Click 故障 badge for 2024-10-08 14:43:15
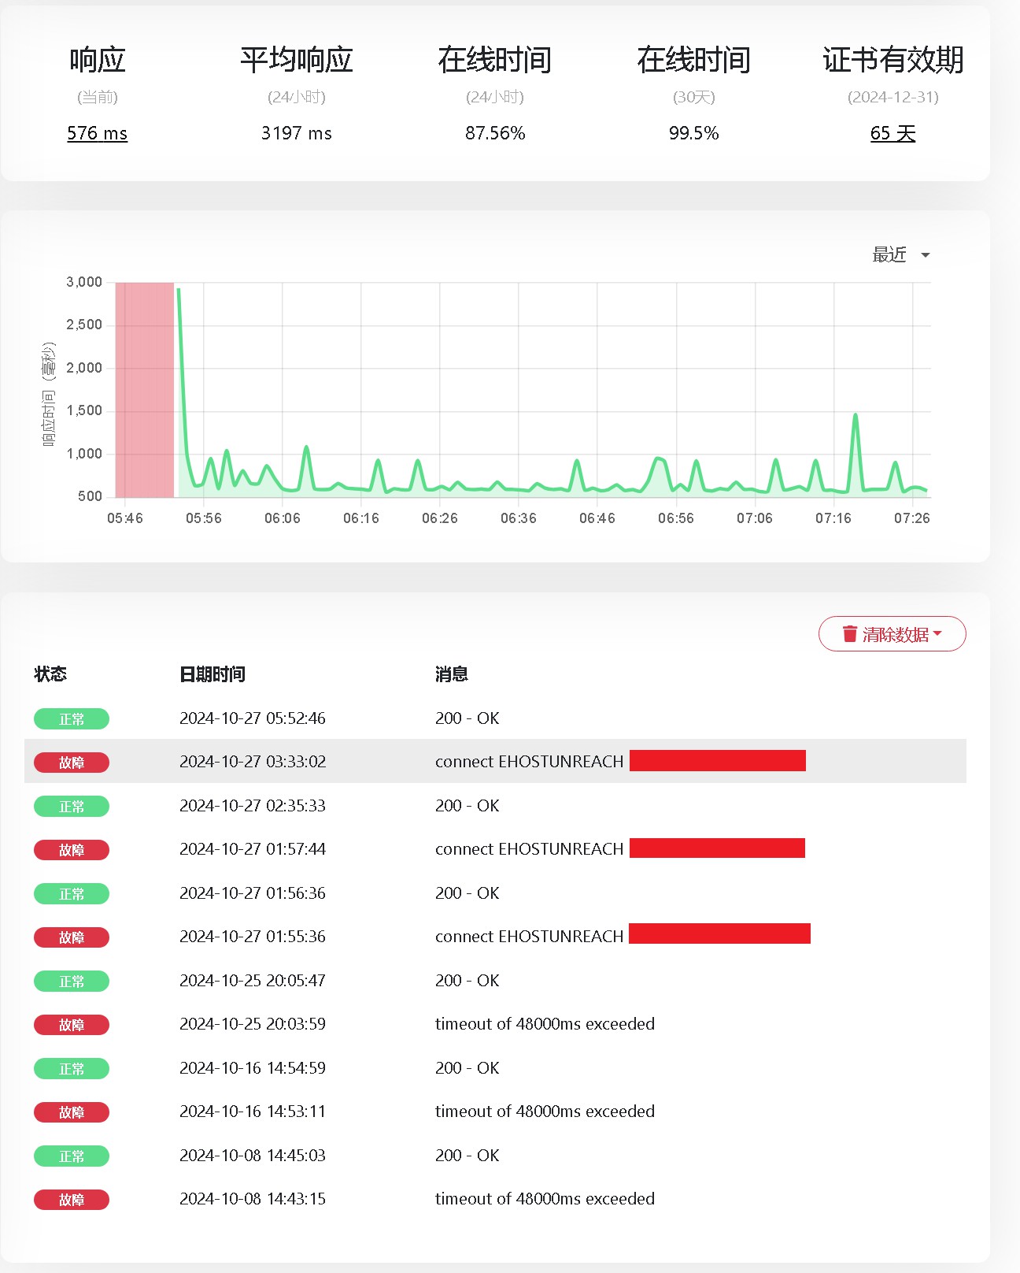This screenshot has width=1020, height=1273. [72, 1200]
